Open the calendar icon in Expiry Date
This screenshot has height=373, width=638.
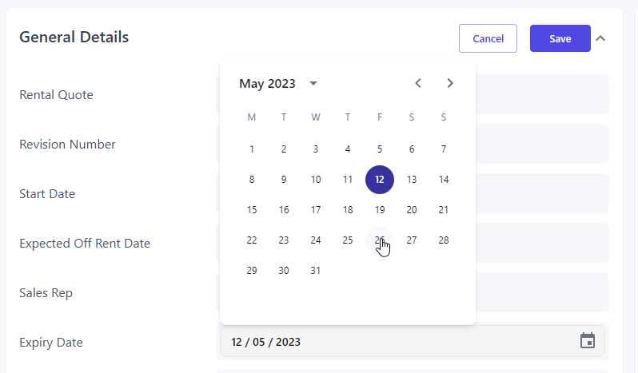coord(588,341)
